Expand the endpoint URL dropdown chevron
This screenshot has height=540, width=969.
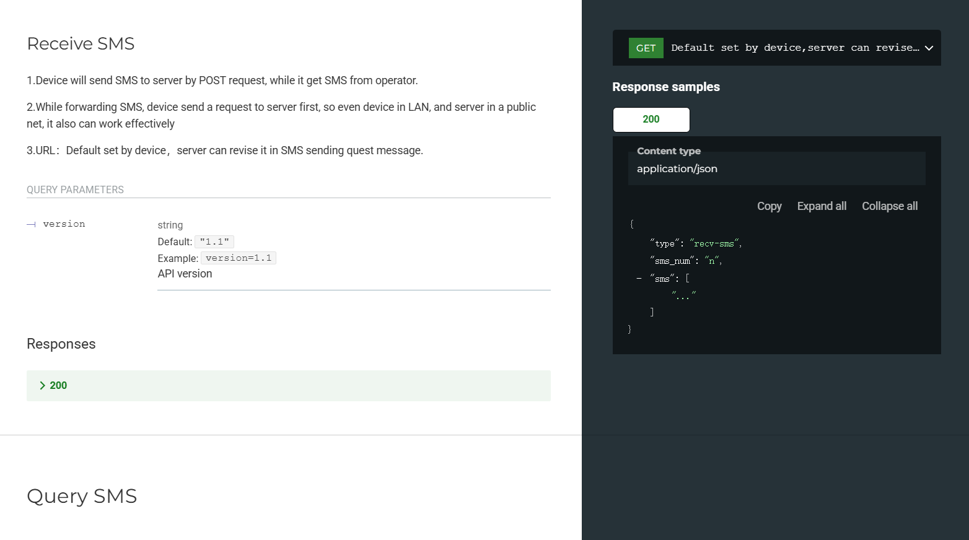929,48
